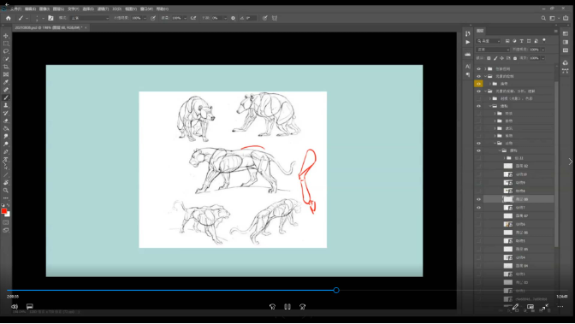Hide the highlighted yellow eye layer group
Screen dimensions: 575x324
(x=478, y=84)
